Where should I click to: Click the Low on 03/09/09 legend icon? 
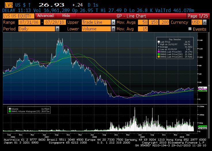pyautogui.click(x=159, y=49)
